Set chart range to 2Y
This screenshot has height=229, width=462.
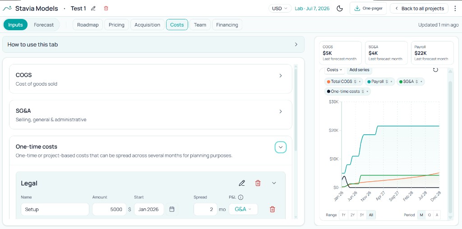click(353, 215)
